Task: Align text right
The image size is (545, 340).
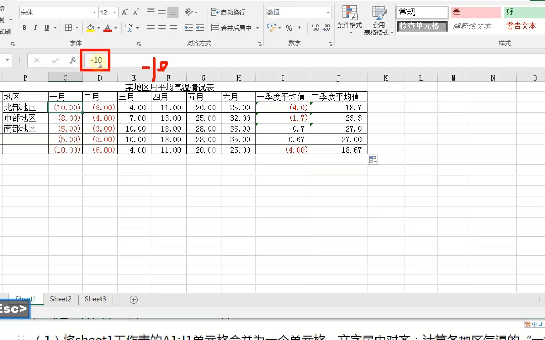Action: click(x=173, y=28)
